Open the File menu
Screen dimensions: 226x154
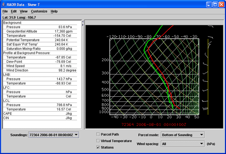coord(5,11)
